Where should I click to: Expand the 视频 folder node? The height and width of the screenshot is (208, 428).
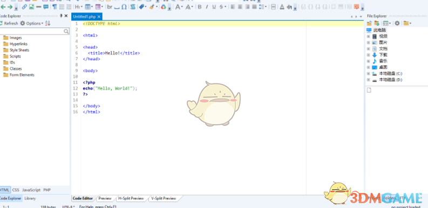pyautogui.click(x=368, y=36)
